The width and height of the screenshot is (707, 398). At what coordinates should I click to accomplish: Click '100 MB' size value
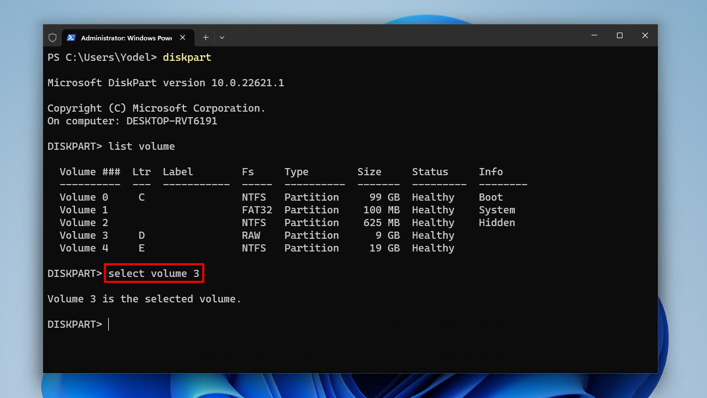[x=381, y=210]
